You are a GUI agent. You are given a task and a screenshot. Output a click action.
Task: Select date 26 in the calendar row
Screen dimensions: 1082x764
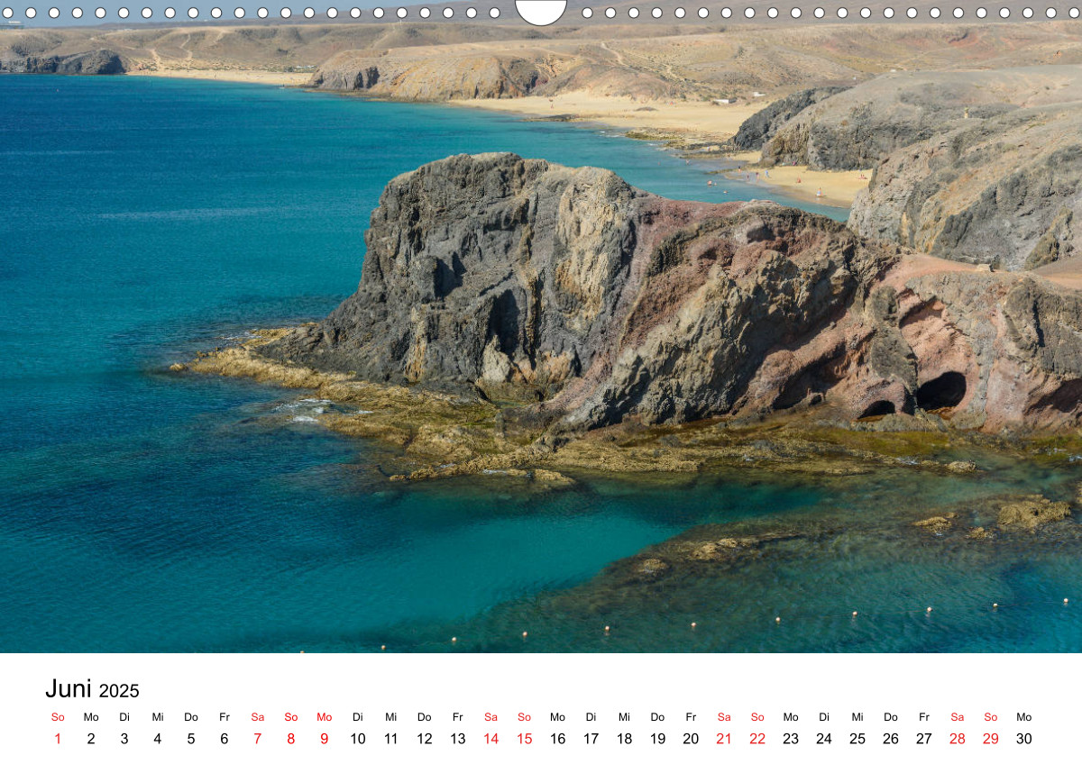click(891, 739)
